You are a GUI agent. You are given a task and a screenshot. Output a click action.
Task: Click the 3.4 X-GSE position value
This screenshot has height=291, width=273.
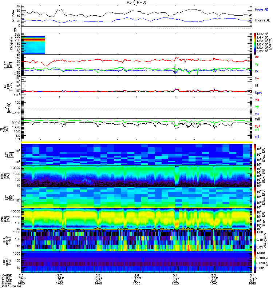[x=252, y=275]
